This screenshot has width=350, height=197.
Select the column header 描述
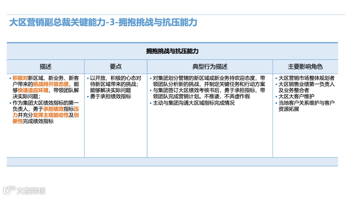coord(46,67)
